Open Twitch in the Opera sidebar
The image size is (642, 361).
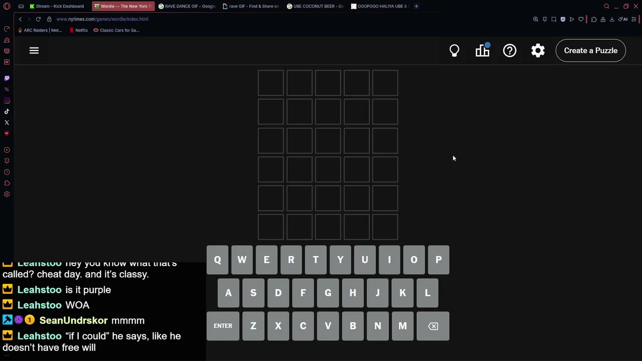coord(7,78)
